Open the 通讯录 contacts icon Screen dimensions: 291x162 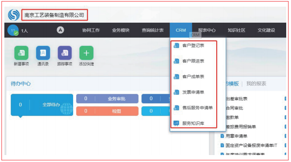43,53
